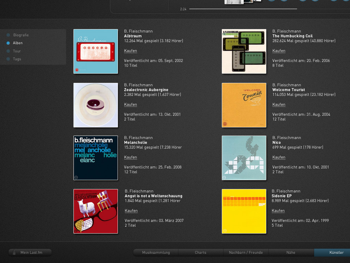Open the yellow Sidonie EP cover
Screen dimensions: 350x263
click(244, 211)
